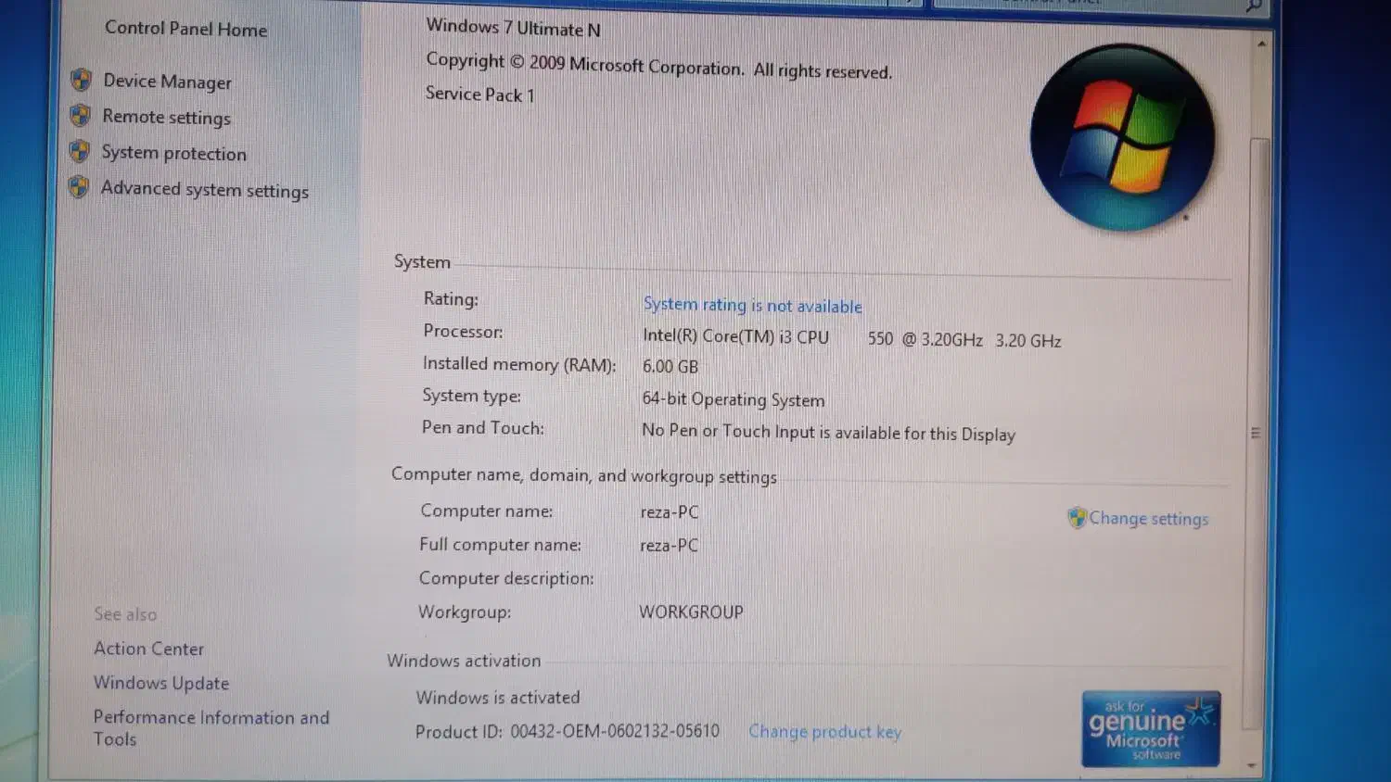Click the vertical scrollbar thumb
The image size is (1391, 782).
click(1257, 433)
